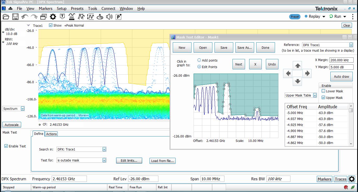Open the Spectrum display type dropdown
The width and height of the screenshot is (358, 192).
pyautogui.click(x=22, y=109)
